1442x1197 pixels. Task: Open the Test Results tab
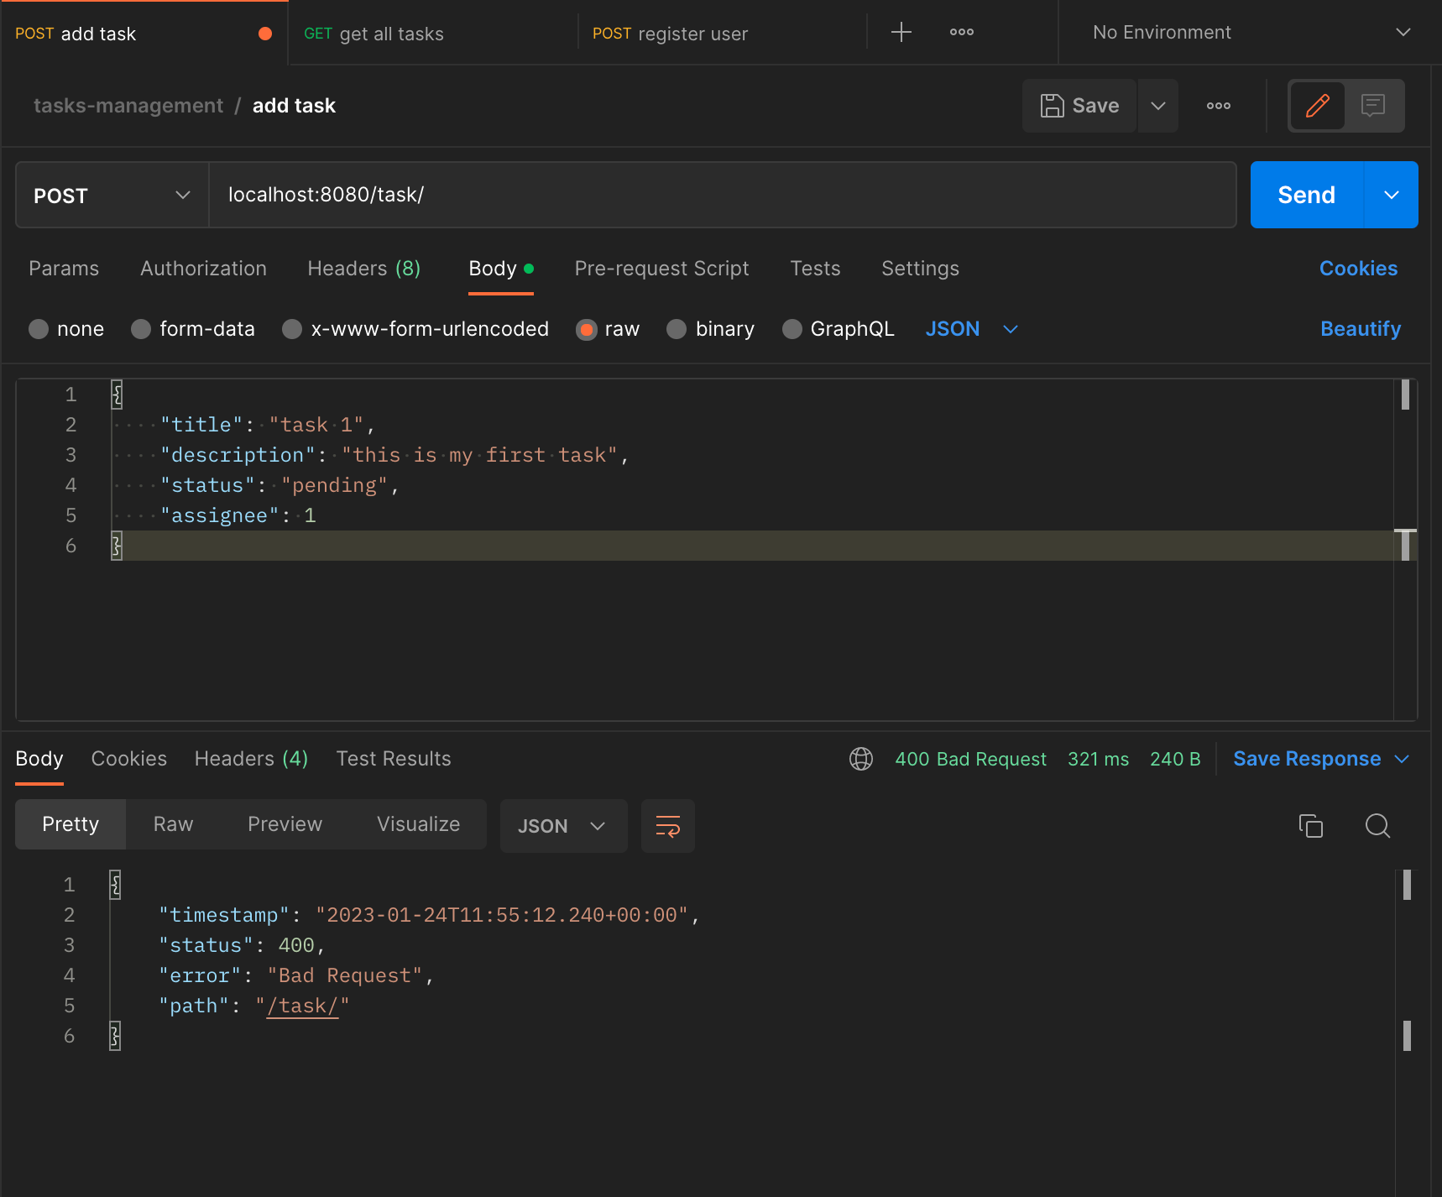pos(394,759)
